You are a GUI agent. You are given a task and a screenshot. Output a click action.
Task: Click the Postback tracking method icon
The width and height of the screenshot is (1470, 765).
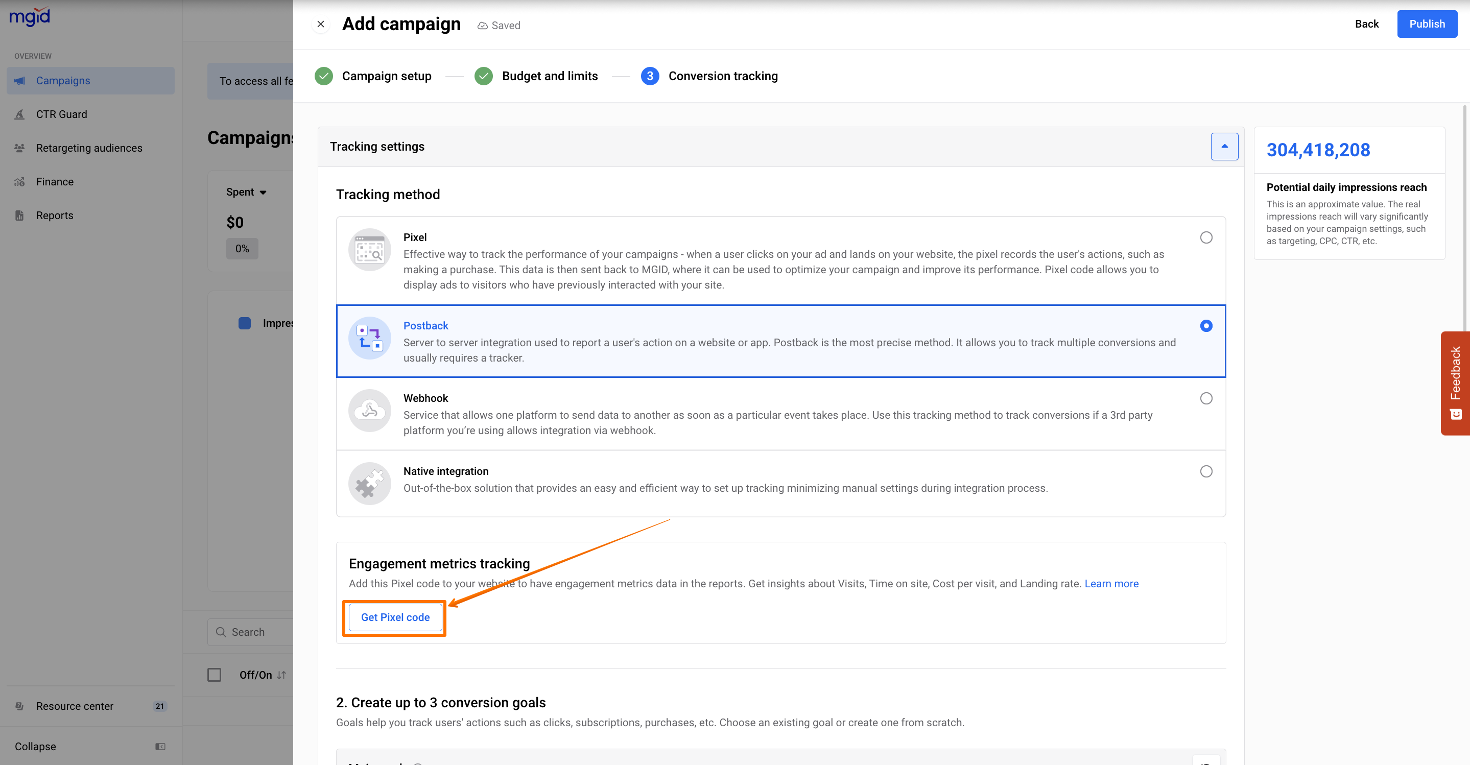(x=369, y=338)
